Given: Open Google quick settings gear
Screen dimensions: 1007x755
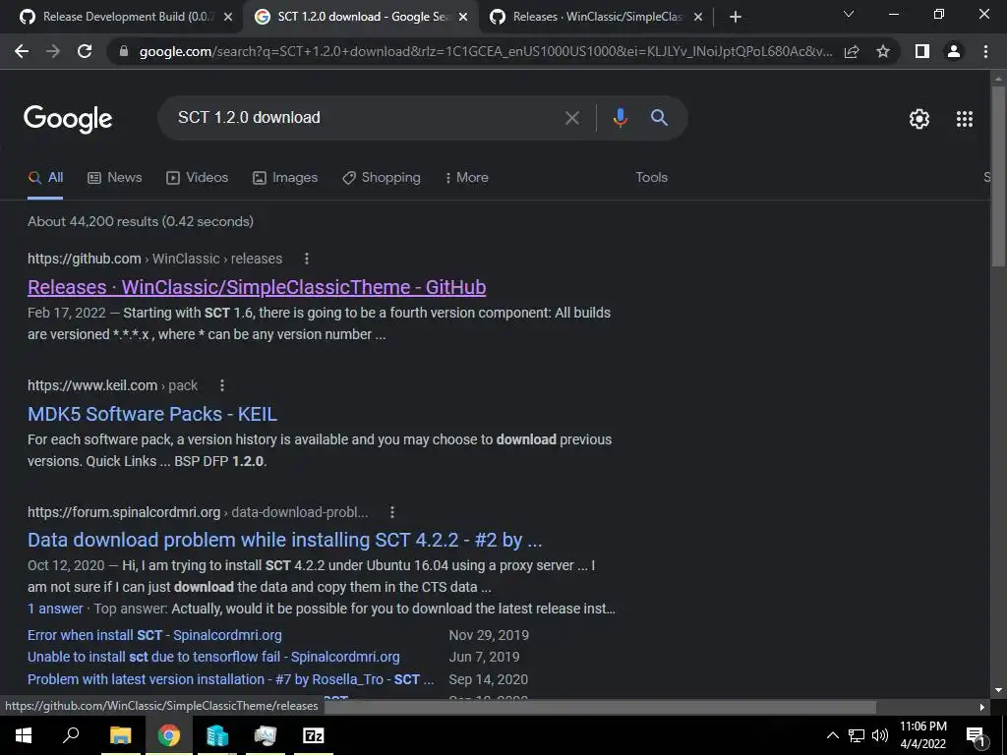Looking at the screenshot, I should coord(919,119).
